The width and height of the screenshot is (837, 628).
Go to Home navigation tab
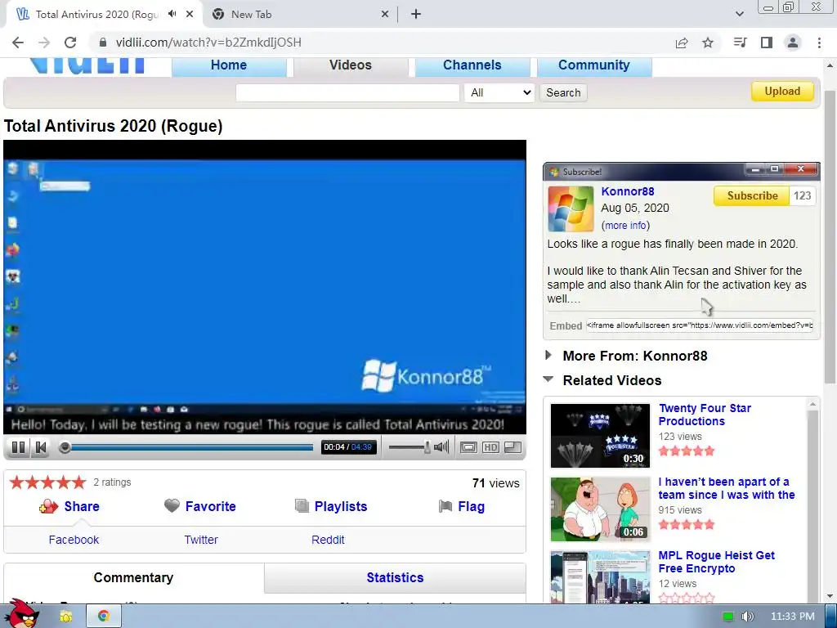(229, 65)
